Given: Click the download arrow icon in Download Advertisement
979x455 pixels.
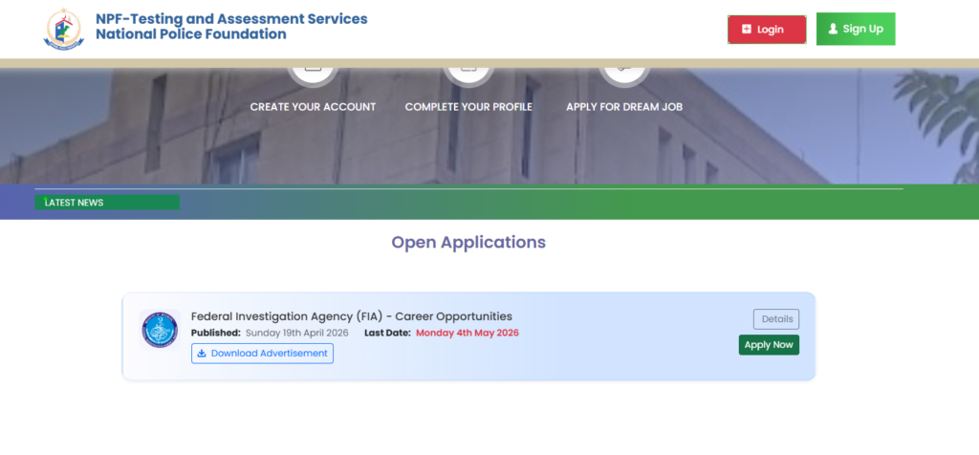Looking at the screenshot, I should (201, 354).
